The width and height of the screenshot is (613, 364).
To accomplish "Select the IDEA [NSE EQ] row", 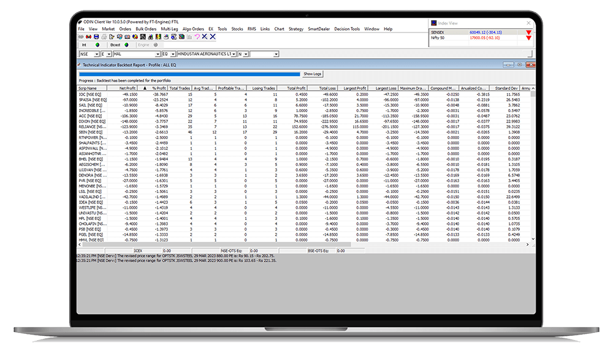I will (304, 202).
